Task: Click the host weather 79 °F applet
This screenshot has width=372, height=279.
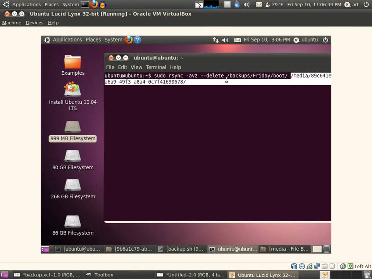Action: click(274, 4)
